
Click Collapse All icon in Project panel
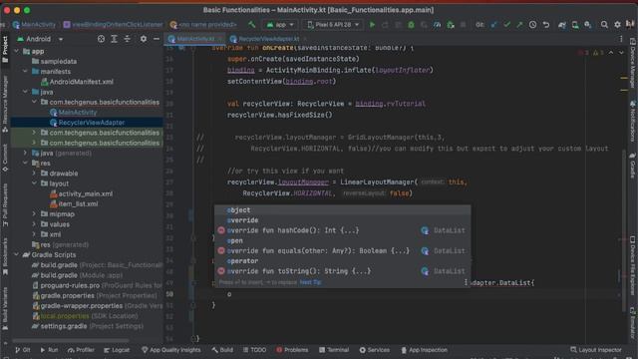coord(128,39)
